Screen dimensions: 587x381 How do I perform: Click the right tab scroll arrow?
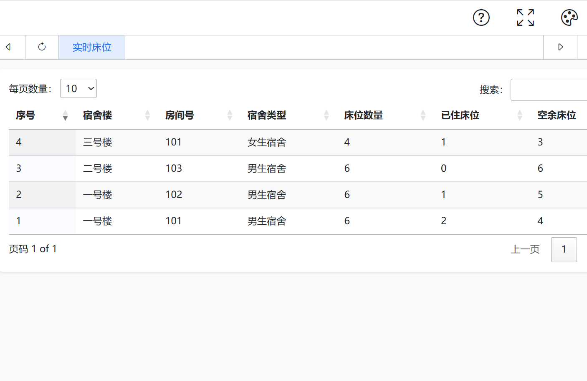(x=560, y=47)
